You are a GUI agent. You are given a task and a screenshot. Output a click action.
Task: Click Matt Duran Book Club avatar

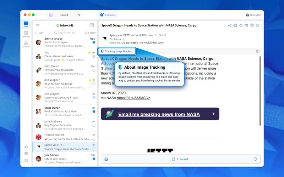[38, 111]
